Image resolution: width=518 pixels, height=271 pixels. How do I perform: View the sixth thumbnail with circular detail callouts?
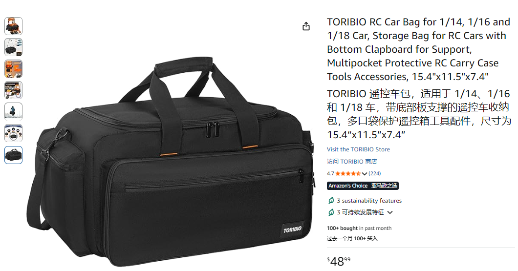pyautogui.click(x=14, y=133)
